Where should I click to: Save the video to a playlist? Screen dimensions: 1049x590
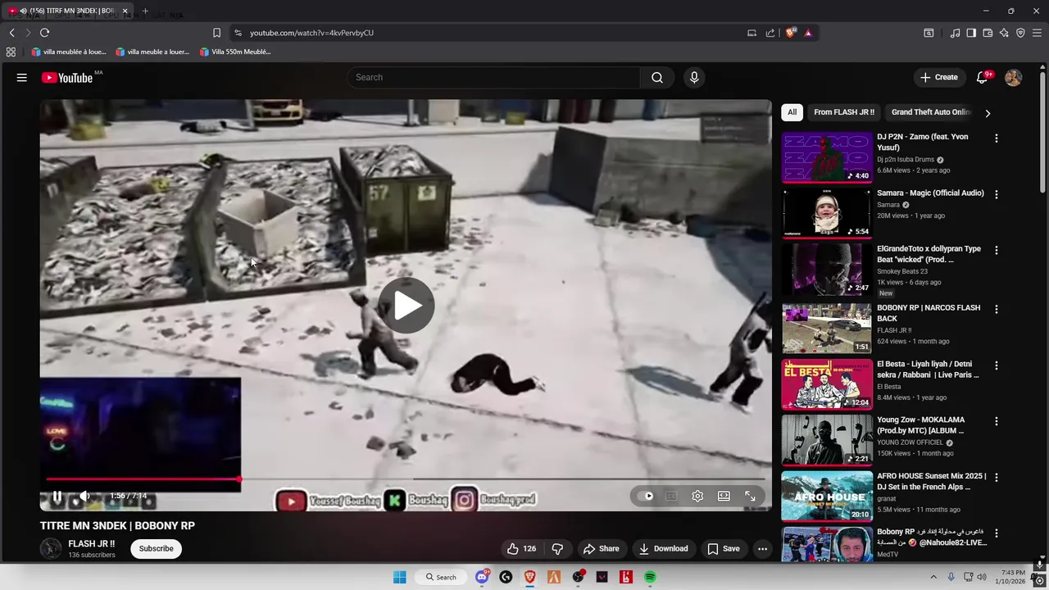tap(724, 548)
